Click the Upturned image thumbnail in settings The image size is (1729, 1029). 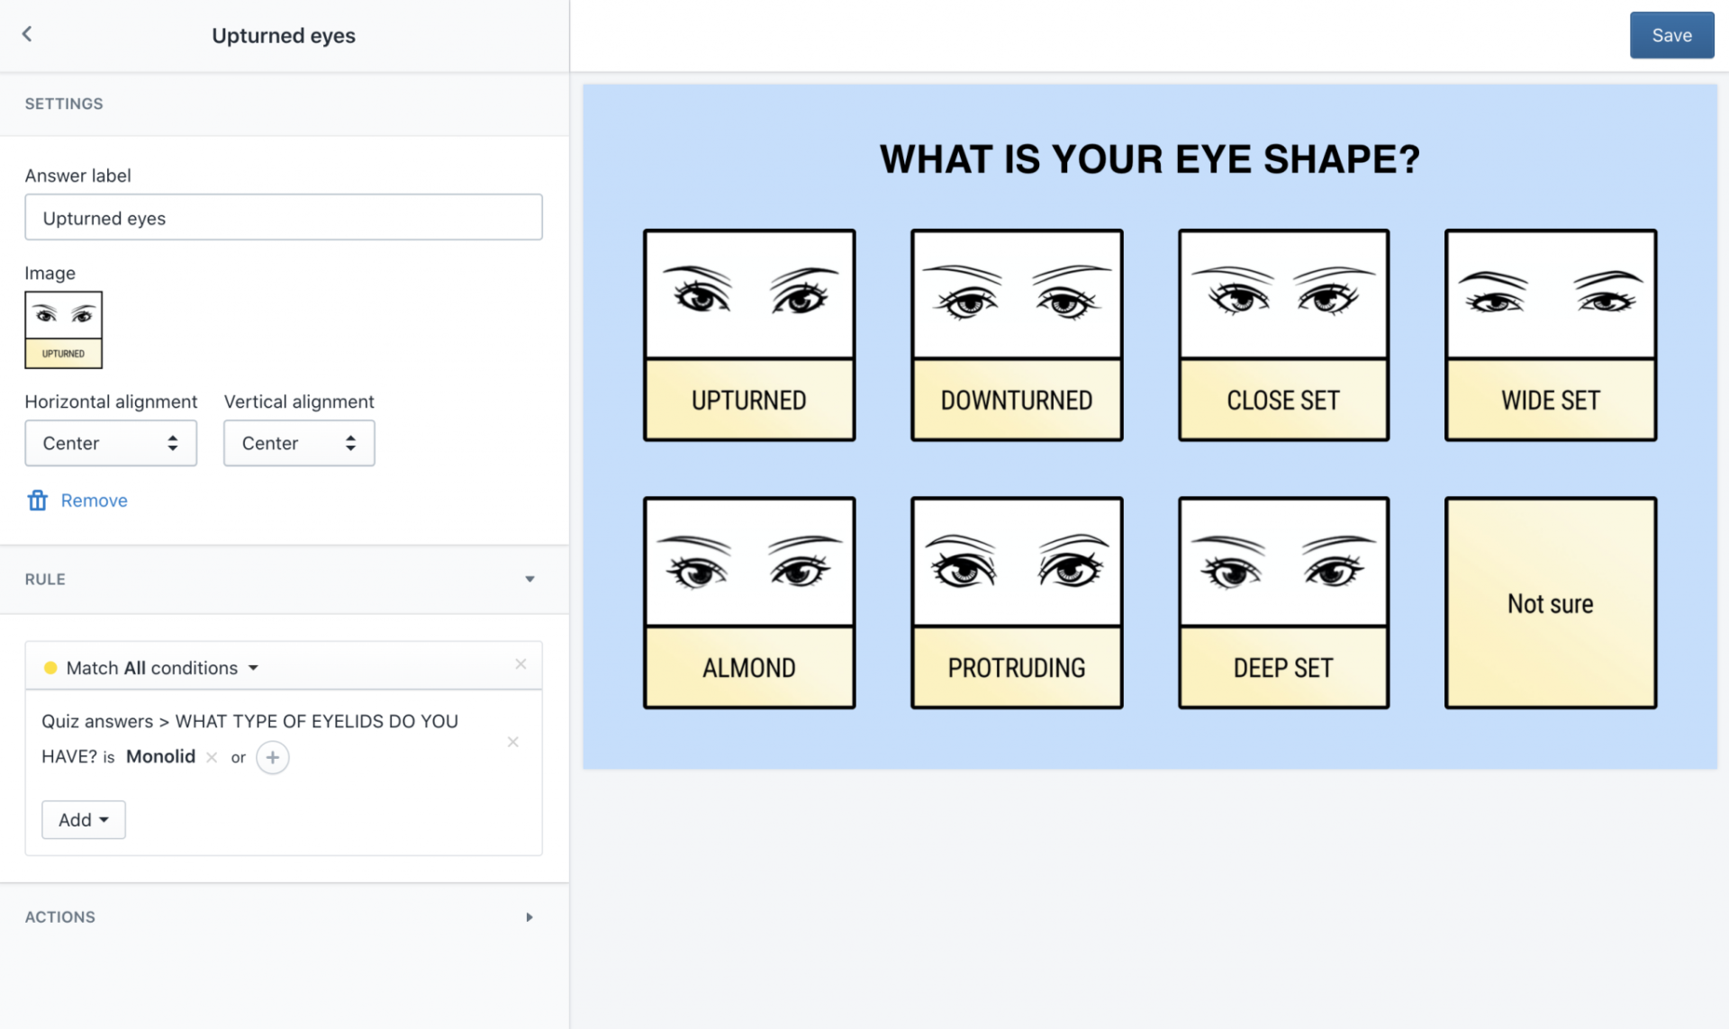click(x=63, y=329)
